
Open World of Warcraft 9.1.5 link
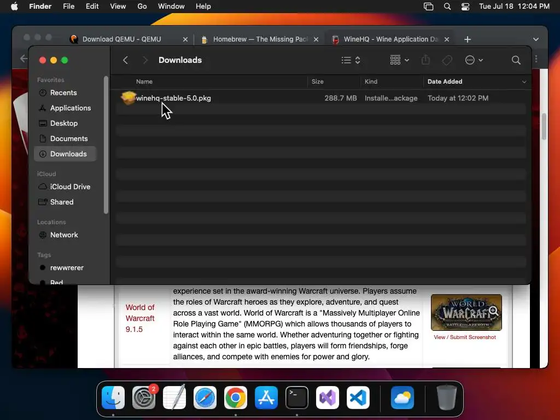pyautogui.click(x=140, y=318)
